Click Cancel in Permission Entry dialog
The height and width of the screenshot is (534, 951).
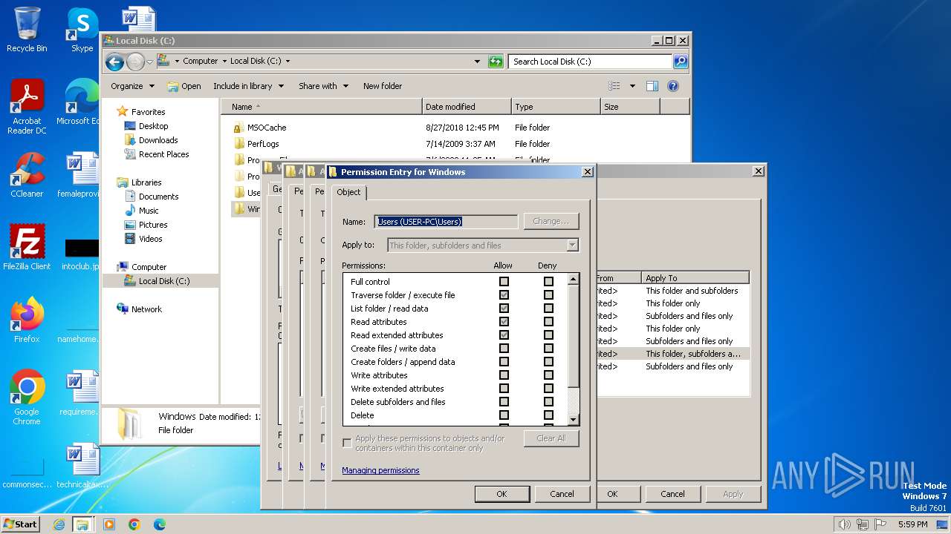tap(562, 494)
